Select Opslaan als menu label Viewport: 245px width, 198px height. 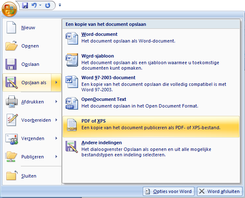point(34,83)
